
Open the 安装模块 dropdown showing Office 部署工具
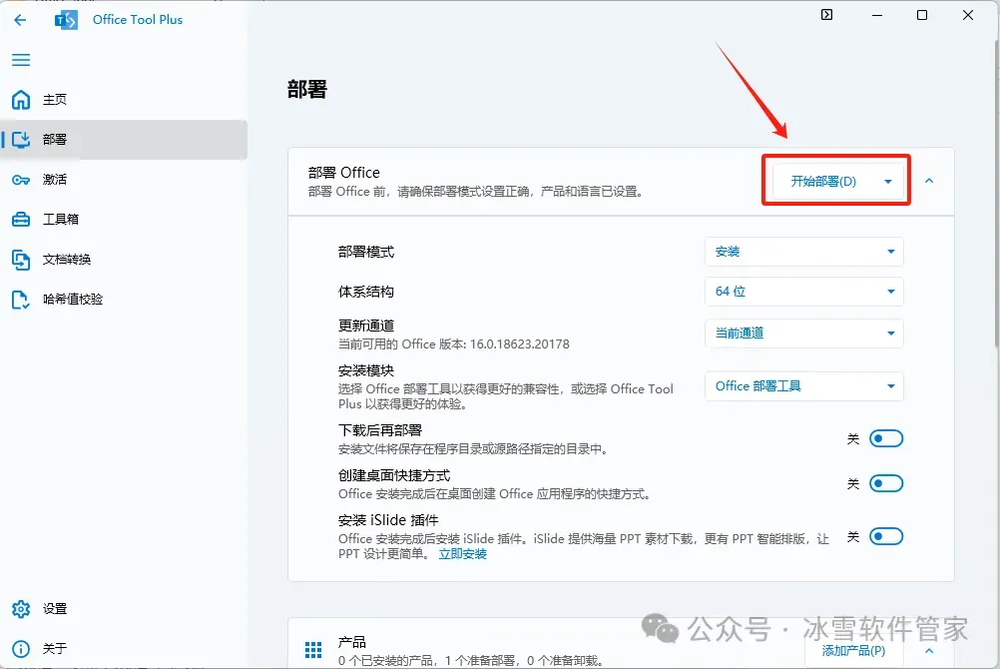pyautogui.click(x=803, y=386)
